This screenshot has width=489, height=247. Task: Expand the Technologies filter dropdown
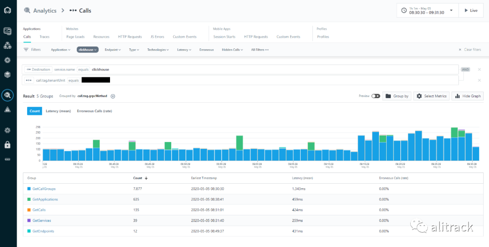158,49
